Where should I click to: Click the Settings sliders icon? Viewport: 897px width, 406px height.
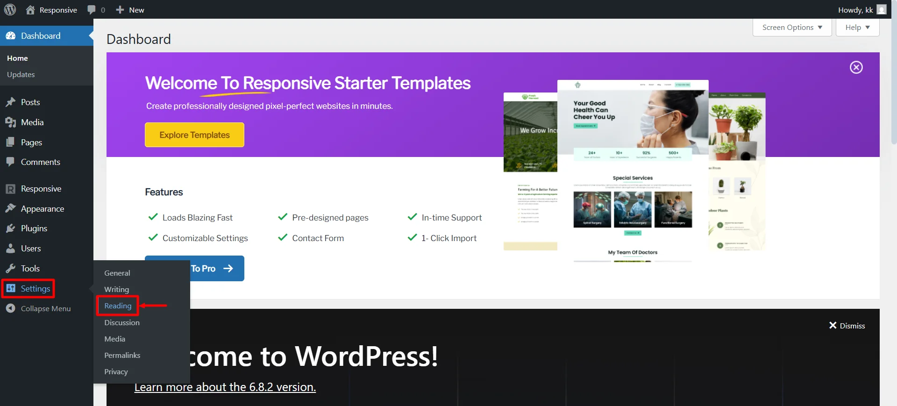coord(11,288)
